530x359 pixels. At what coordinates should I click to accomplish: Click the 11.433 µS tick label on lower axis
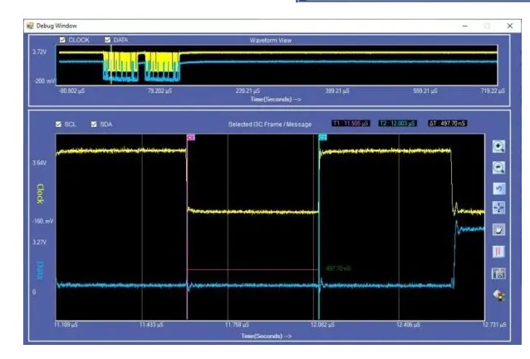pyautogui.click(x=151, y=325)
